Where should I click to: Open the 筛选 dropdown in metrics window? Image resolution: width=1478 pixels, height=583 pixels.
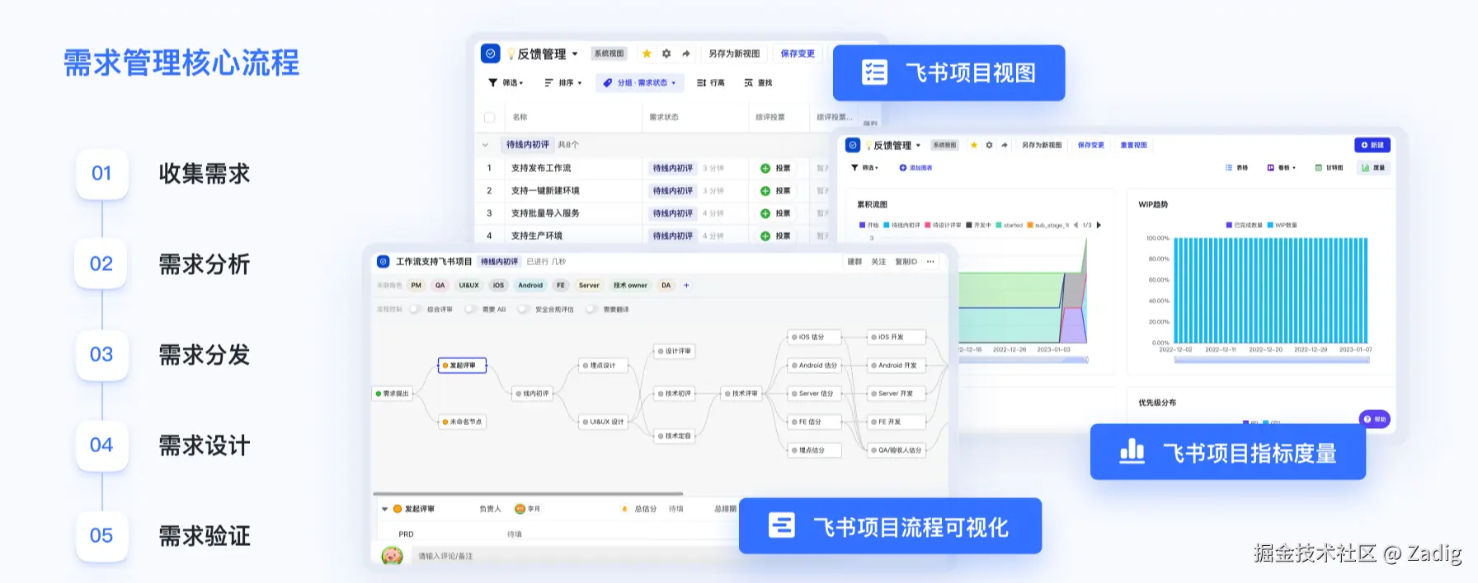(865, 167)
